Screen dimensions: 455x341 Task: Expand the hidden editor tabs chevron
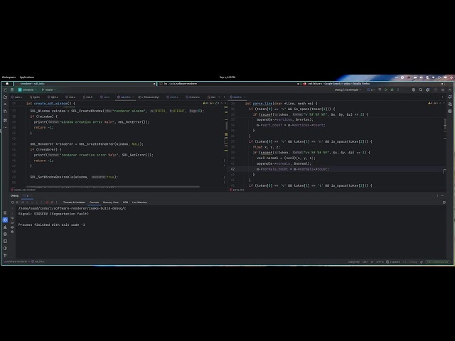(x=220, y=97)
